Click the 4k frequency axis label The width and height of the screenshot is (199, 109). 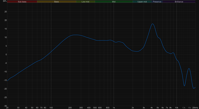(x=152, y=108)
